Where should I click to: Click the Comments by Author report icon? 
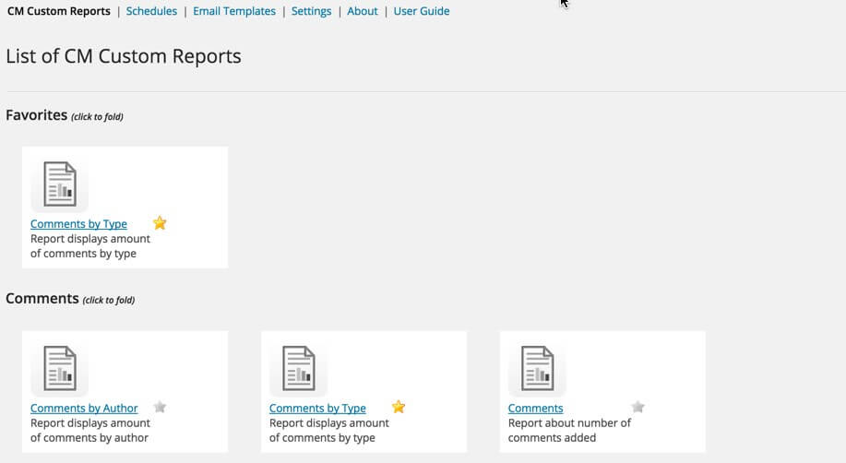click(60, 369)
